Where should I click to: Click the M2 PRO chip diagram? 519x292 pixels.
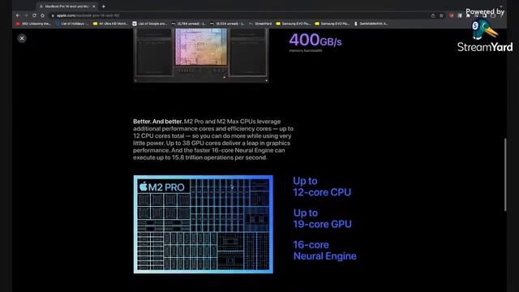[x=204, y=224]
